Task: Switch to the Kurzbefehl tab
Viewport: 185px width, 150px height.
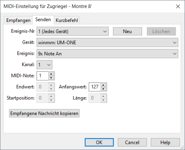Action: 67,20
